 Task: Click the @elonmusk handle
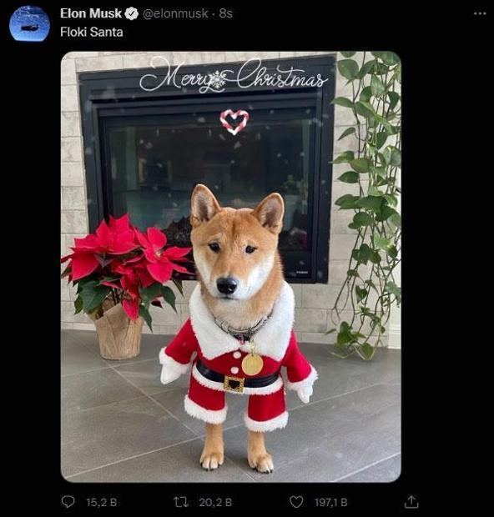pos(175,13)
